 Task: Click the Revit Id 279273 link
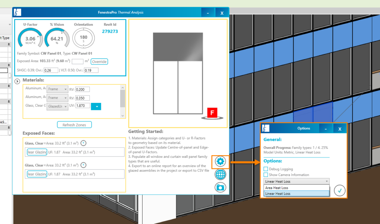[110, 31]
